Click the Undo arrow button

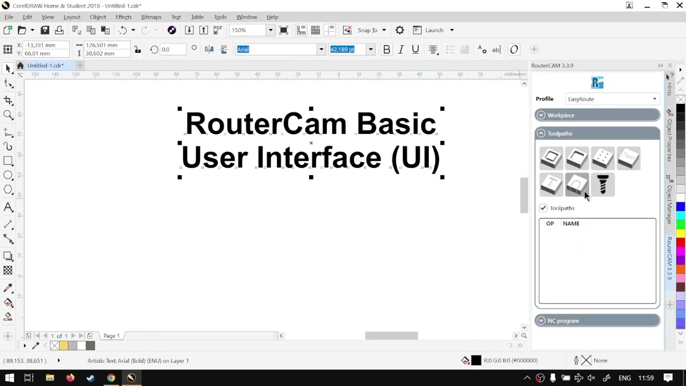tap(123, 30)
